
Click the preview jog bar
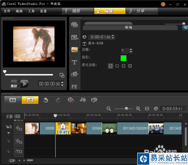pyautogui.click(x=29, y=75)
